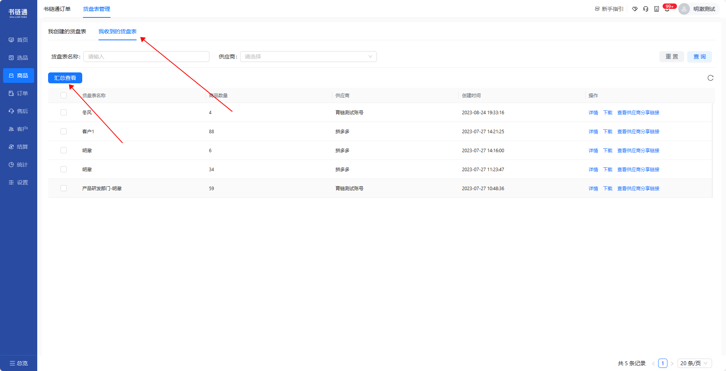
Task: Go to 客户 in the sidebar
Action: click(19, 129)
